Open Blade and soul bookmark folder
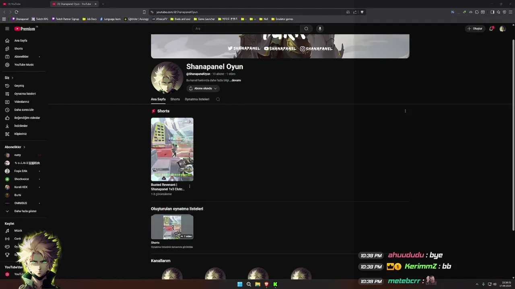The width and height of the screenshot is (515, 289). [181, 19]
